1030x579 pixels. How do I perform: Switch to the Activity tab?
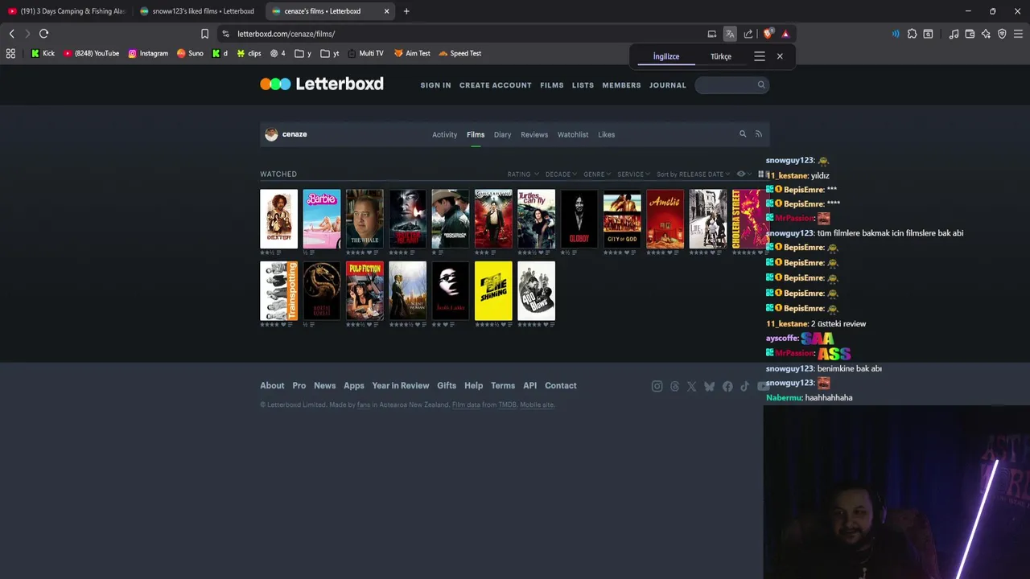[444, 134]
